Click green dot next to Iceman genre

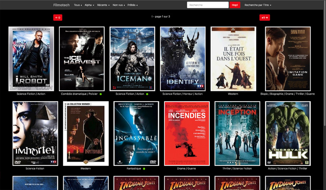(147, 94)
